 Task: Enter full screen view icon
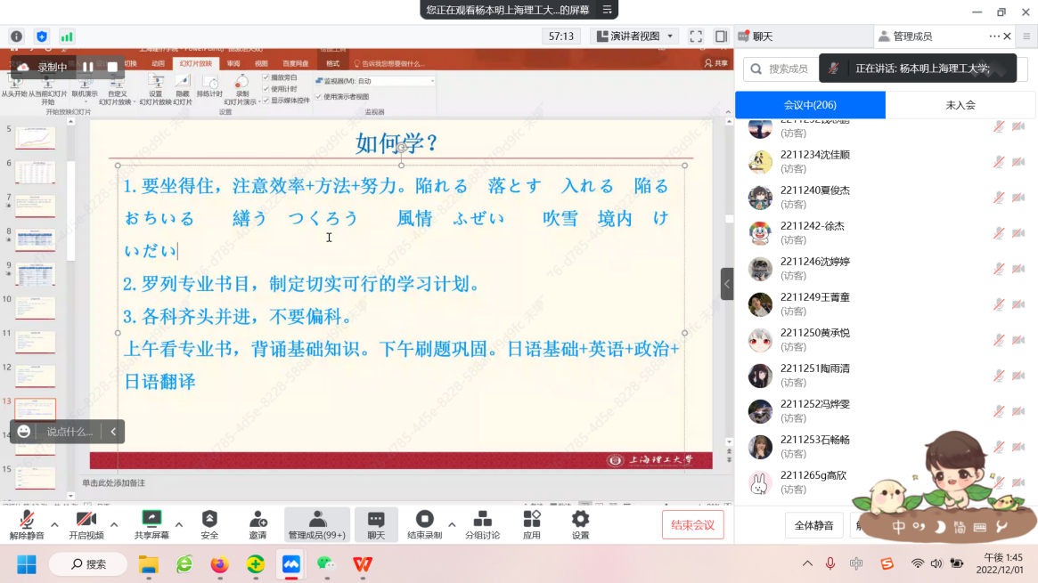click(696, 36)
